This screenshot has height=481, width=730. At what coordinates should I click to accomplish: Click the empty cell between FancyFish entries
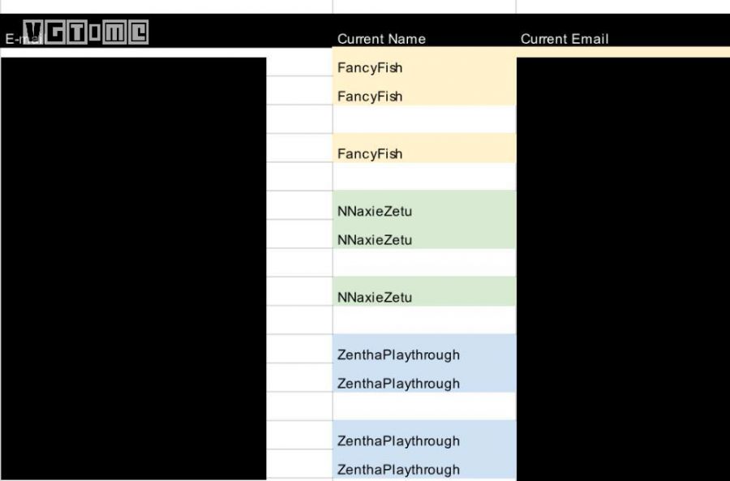(423, 120)
